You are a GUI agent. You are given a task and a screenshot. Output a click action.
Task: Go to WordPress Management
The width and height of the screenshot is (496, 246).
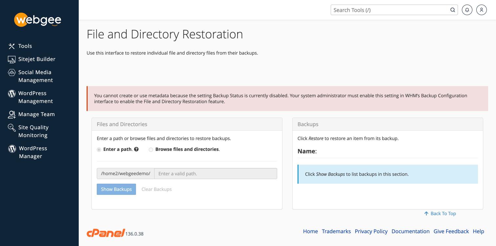tap(35, 97)
